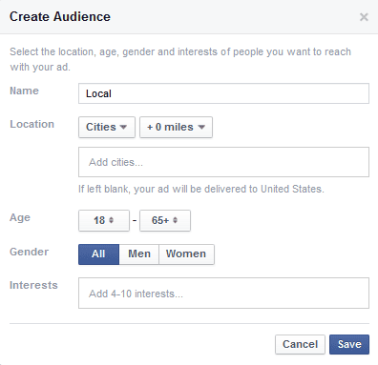The image size is (378, 365).
Task: Edit the audience Name field
Action: (223, 93)
